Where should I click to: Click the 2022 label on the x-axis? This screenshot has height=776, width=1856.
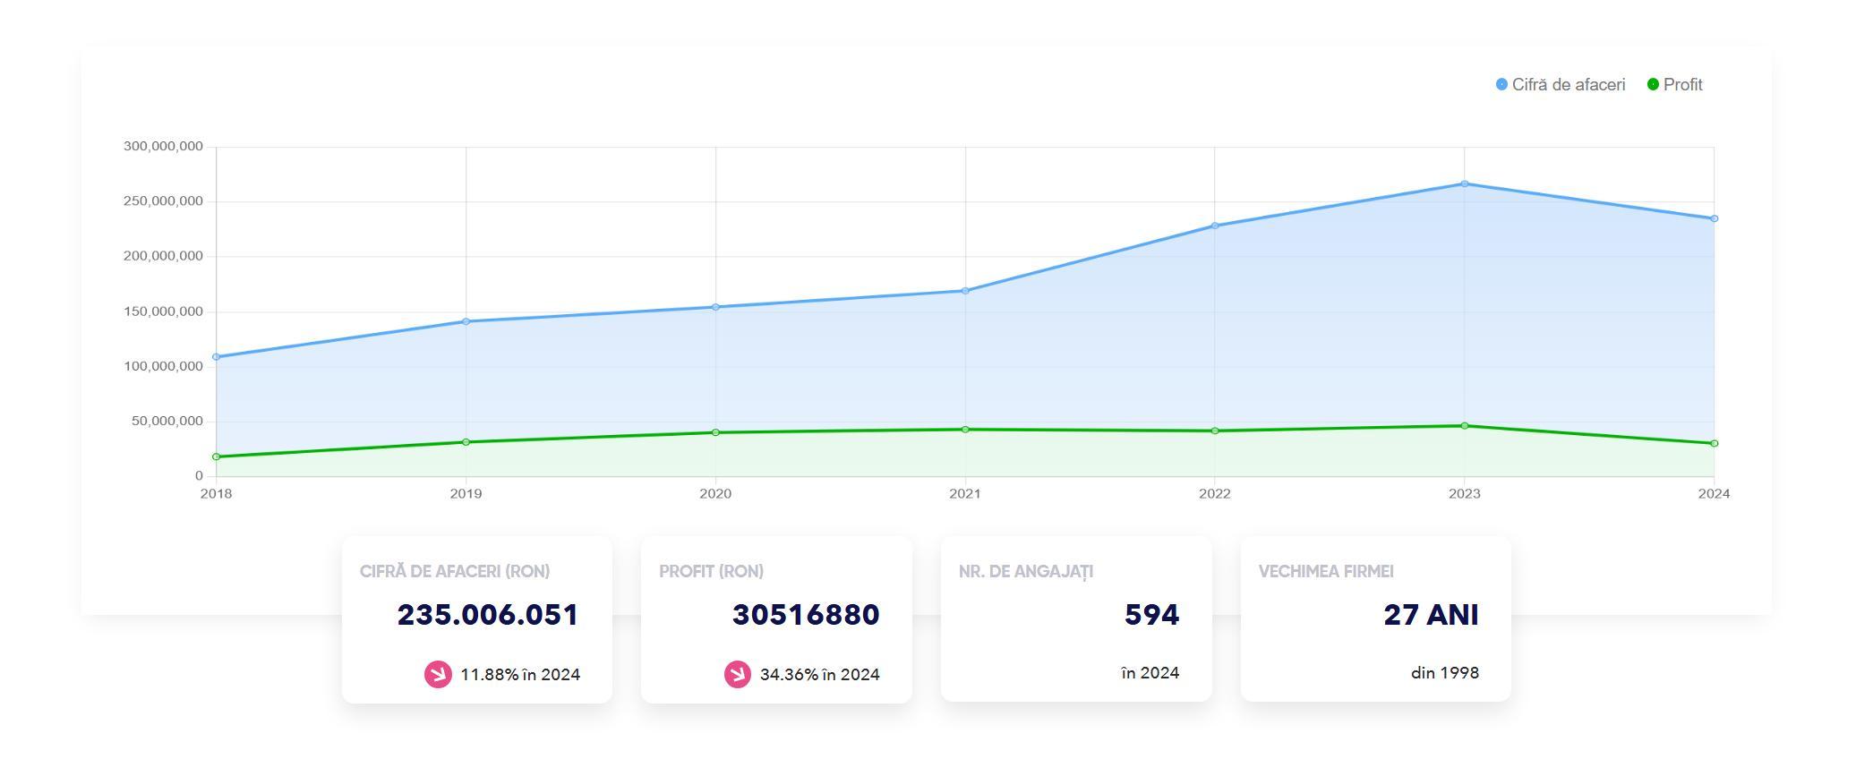click(x=1215, y=494)
